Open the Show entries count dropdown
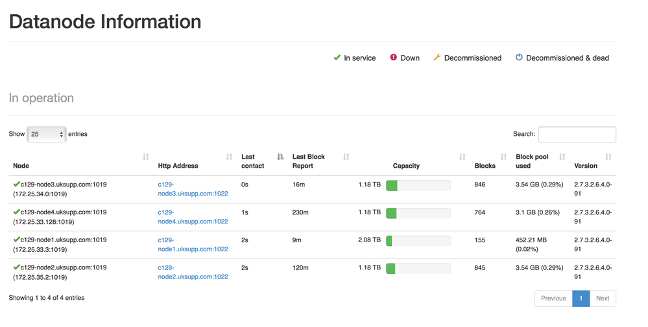Viewport: 648px width, 327px height. [x=46, y=134]
